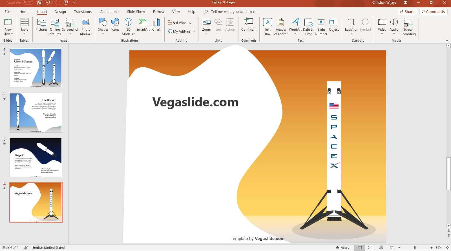Click Tell me what you want to do
Screen dimensions: 451x251
(234, 12)
